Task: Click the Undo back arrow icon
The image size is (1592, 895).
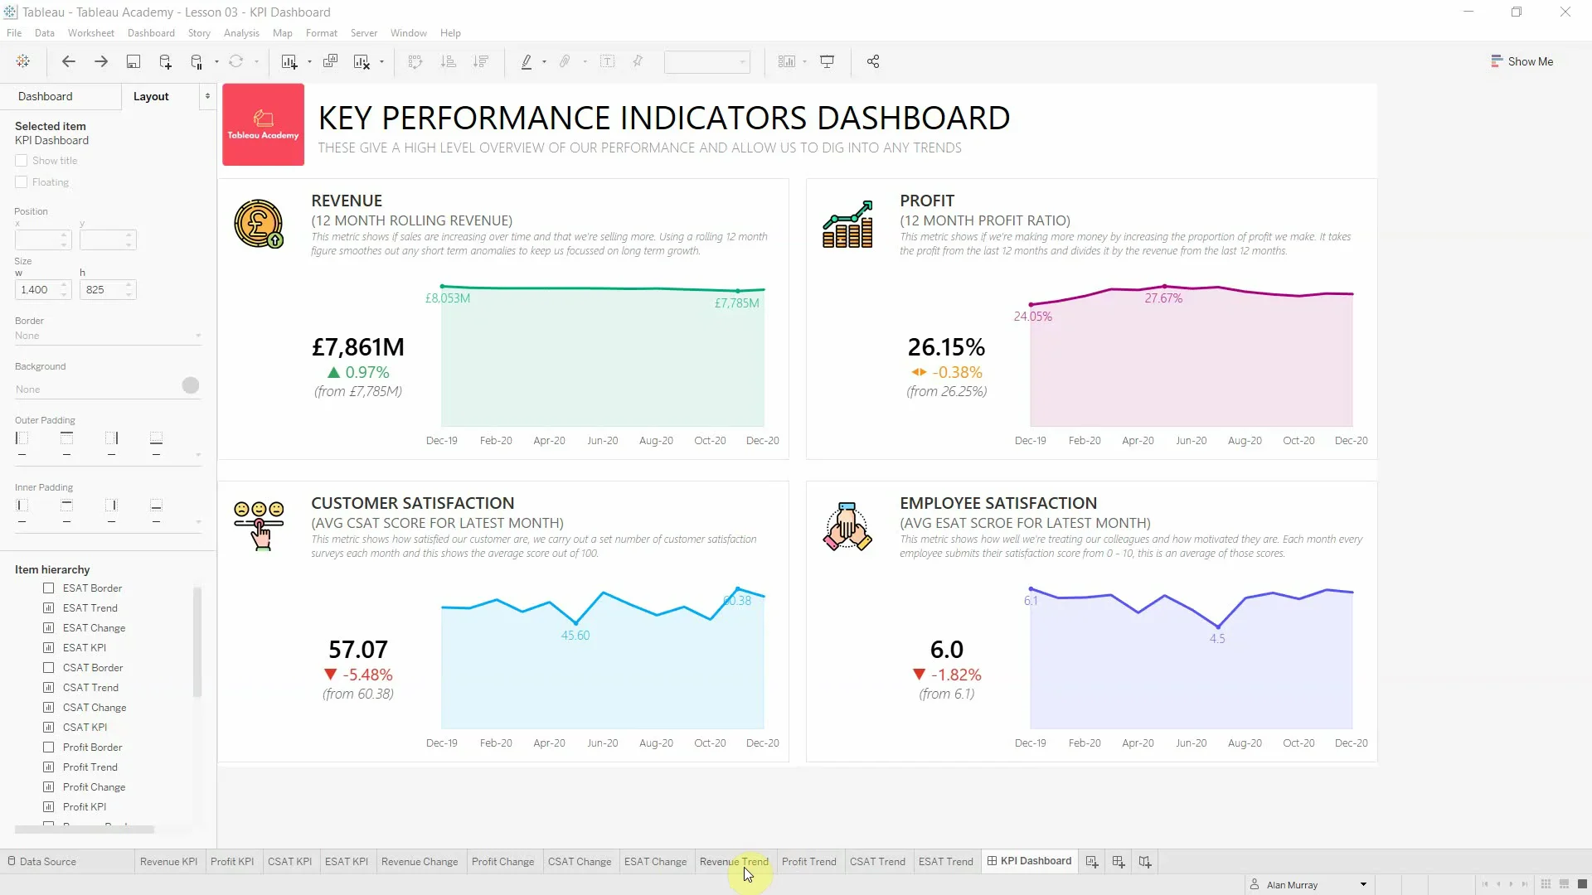Action: point(69,61)
